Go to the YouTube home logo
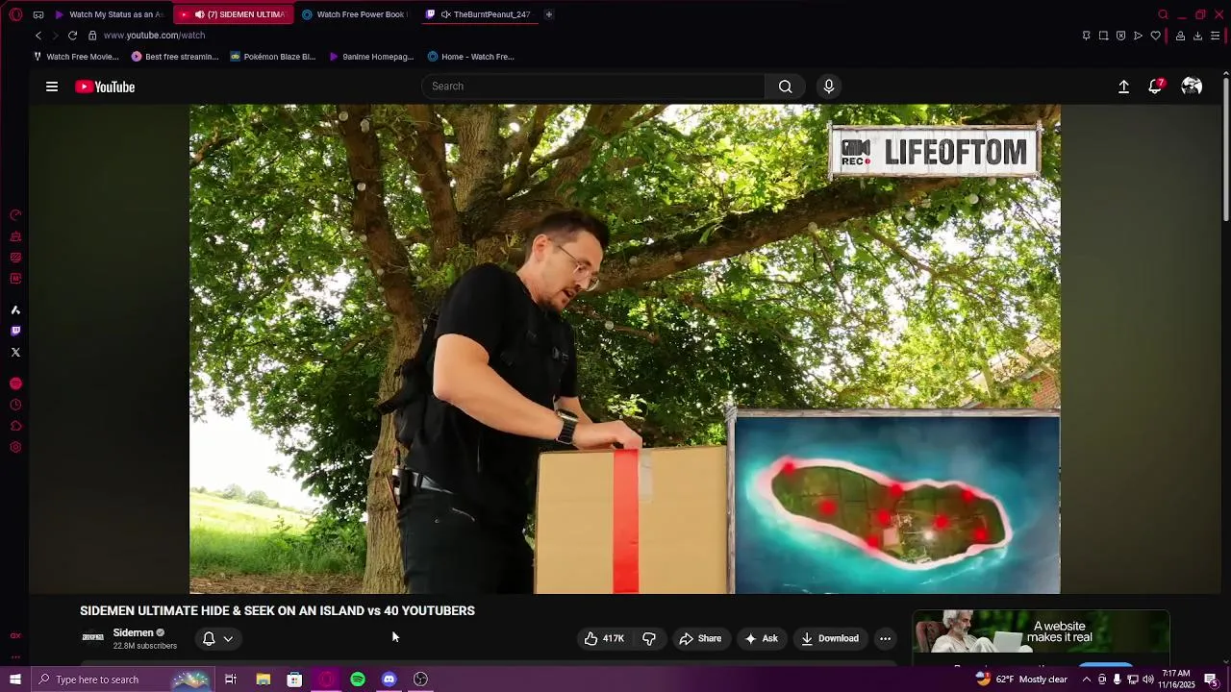The height and width of the screenshot is (692, 1231). (x=105, y=86)
